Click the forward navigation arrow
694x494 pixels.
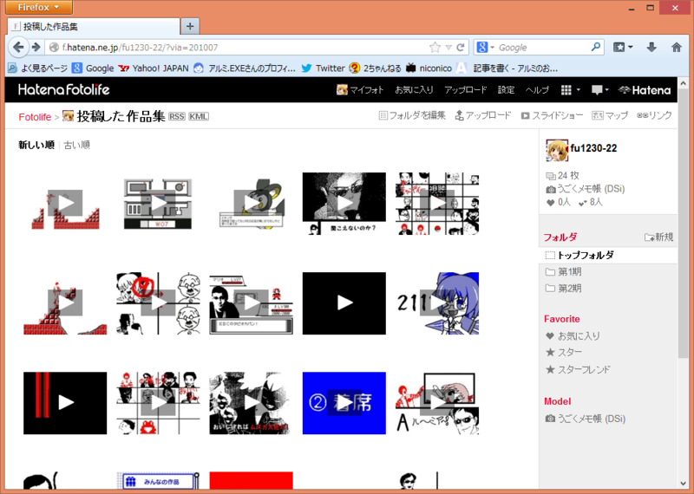pos(36,48)
